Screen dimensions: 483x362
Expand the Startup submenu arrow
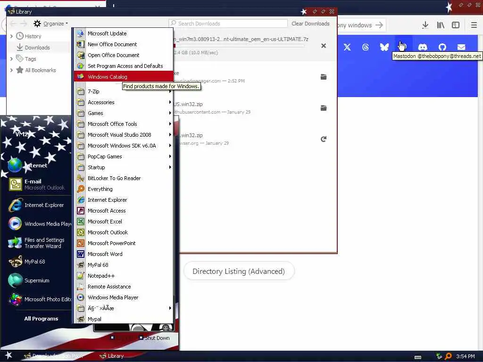click(x=170, y=167)
